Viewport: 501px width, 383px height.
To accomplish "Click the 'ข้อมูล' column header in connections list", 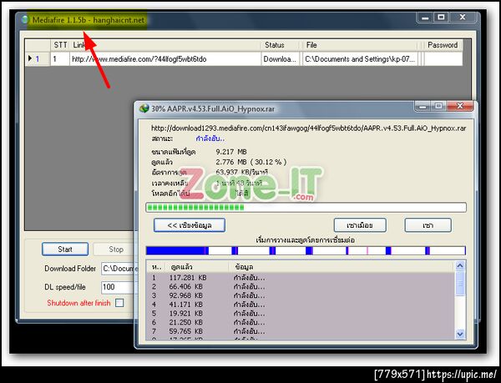I will pyautogui.click(x=342, y=266).
